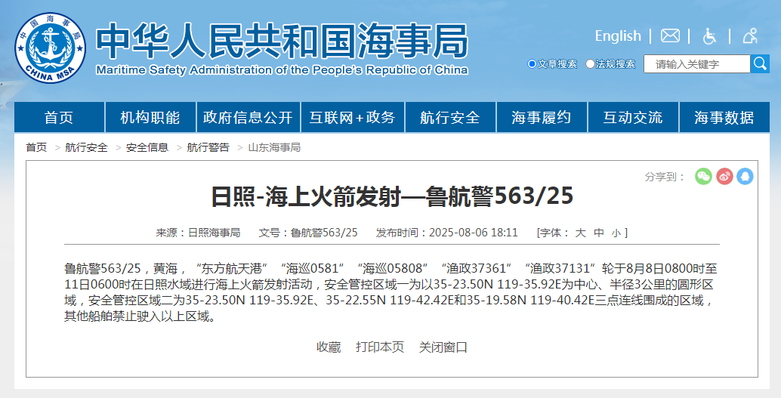Switch to the English site version

pos(617,36)
